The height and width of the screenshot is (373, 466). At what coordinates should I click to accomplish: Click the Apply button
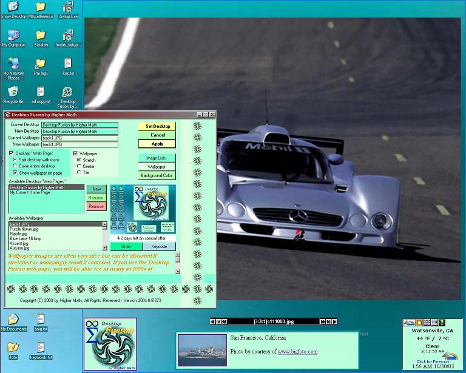pos(157,144)
